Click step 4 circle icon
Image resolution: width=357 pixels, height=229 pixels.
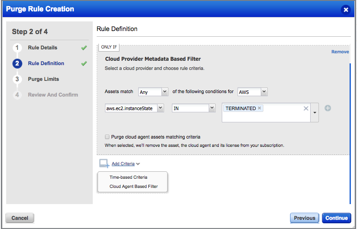[17, 95]
